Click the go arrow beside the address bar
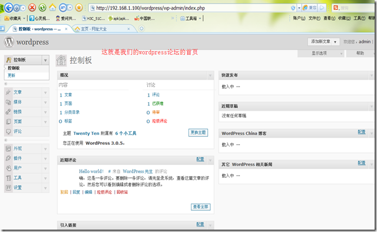377x232 pixels. (322, 8)
